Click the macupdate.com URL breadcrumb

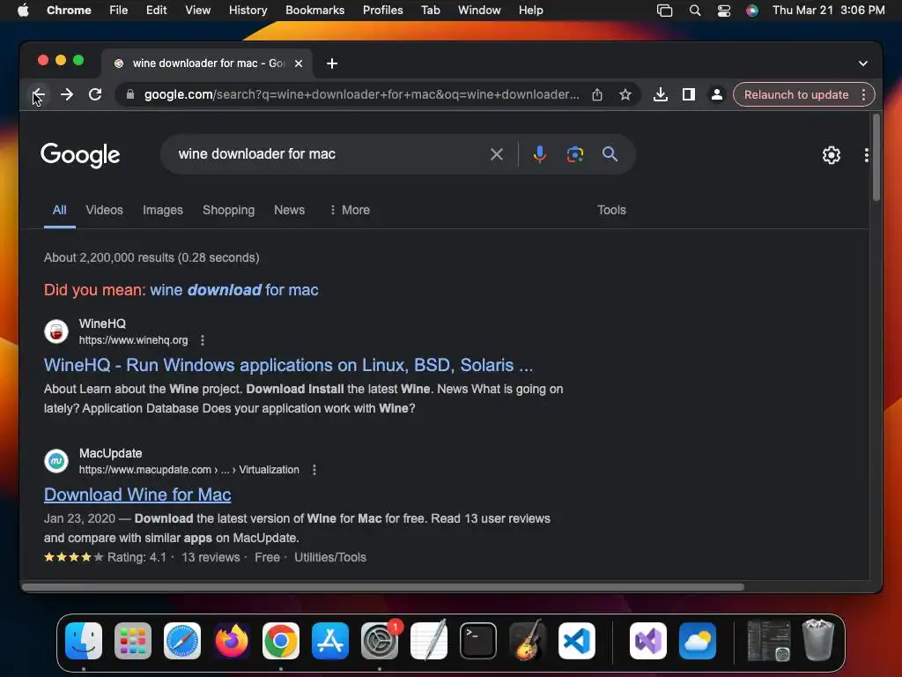(189, 470)
